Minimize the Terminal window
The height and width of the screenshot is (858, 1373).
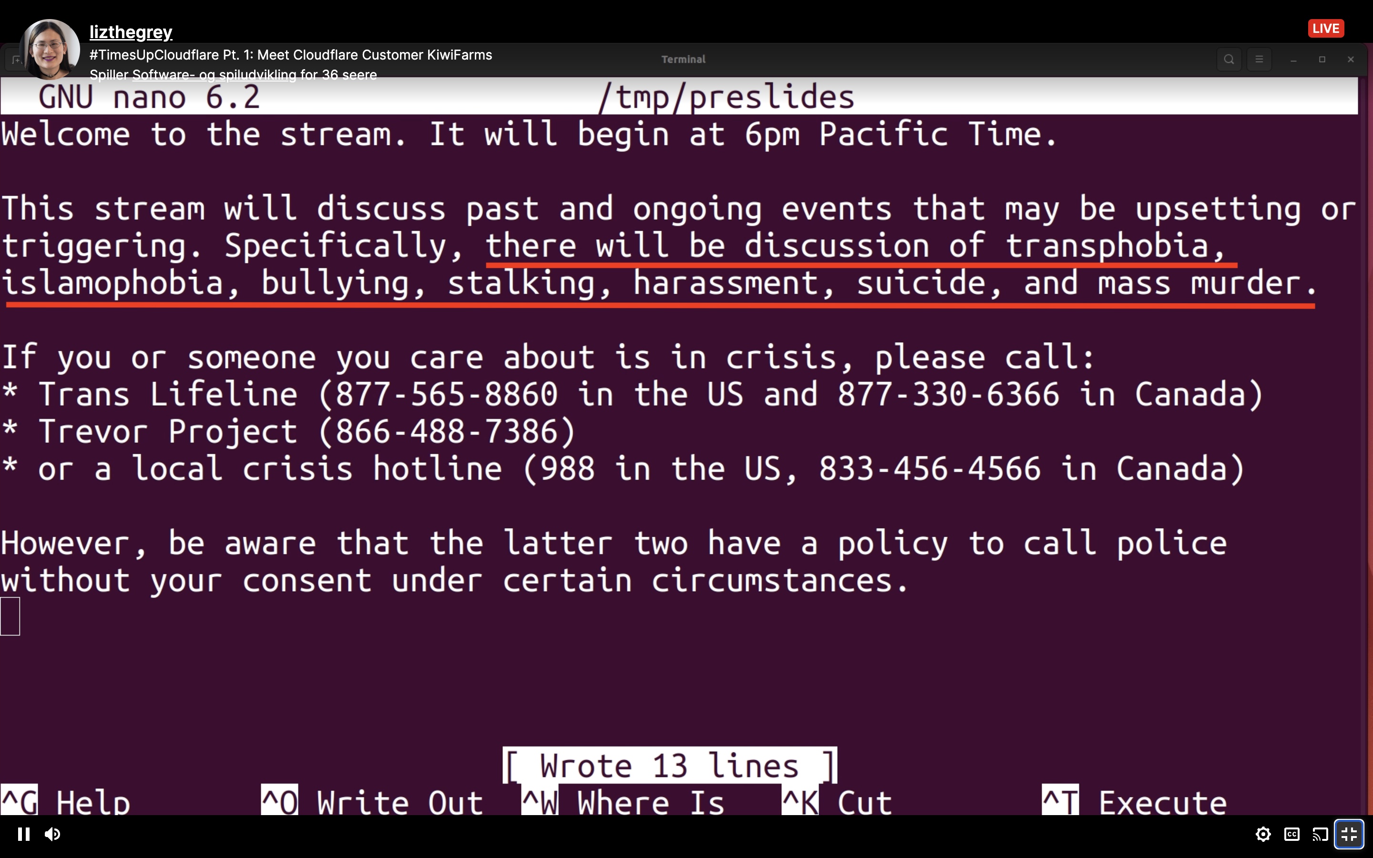[x=1293, y=60]
